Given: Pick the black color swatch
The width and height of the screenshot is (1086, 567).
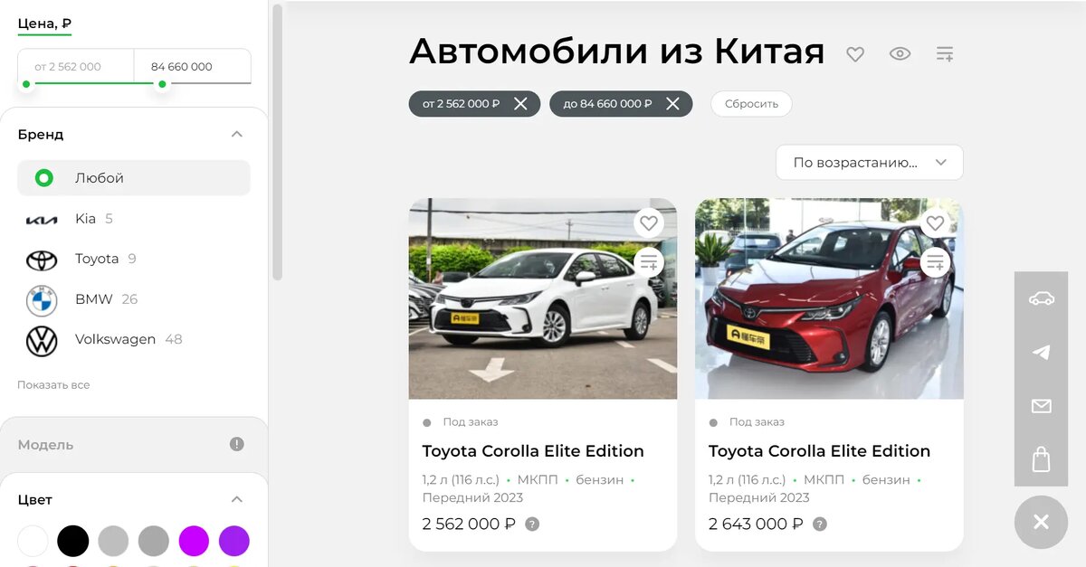Looking at the screenshot, I should pos(73,541).
